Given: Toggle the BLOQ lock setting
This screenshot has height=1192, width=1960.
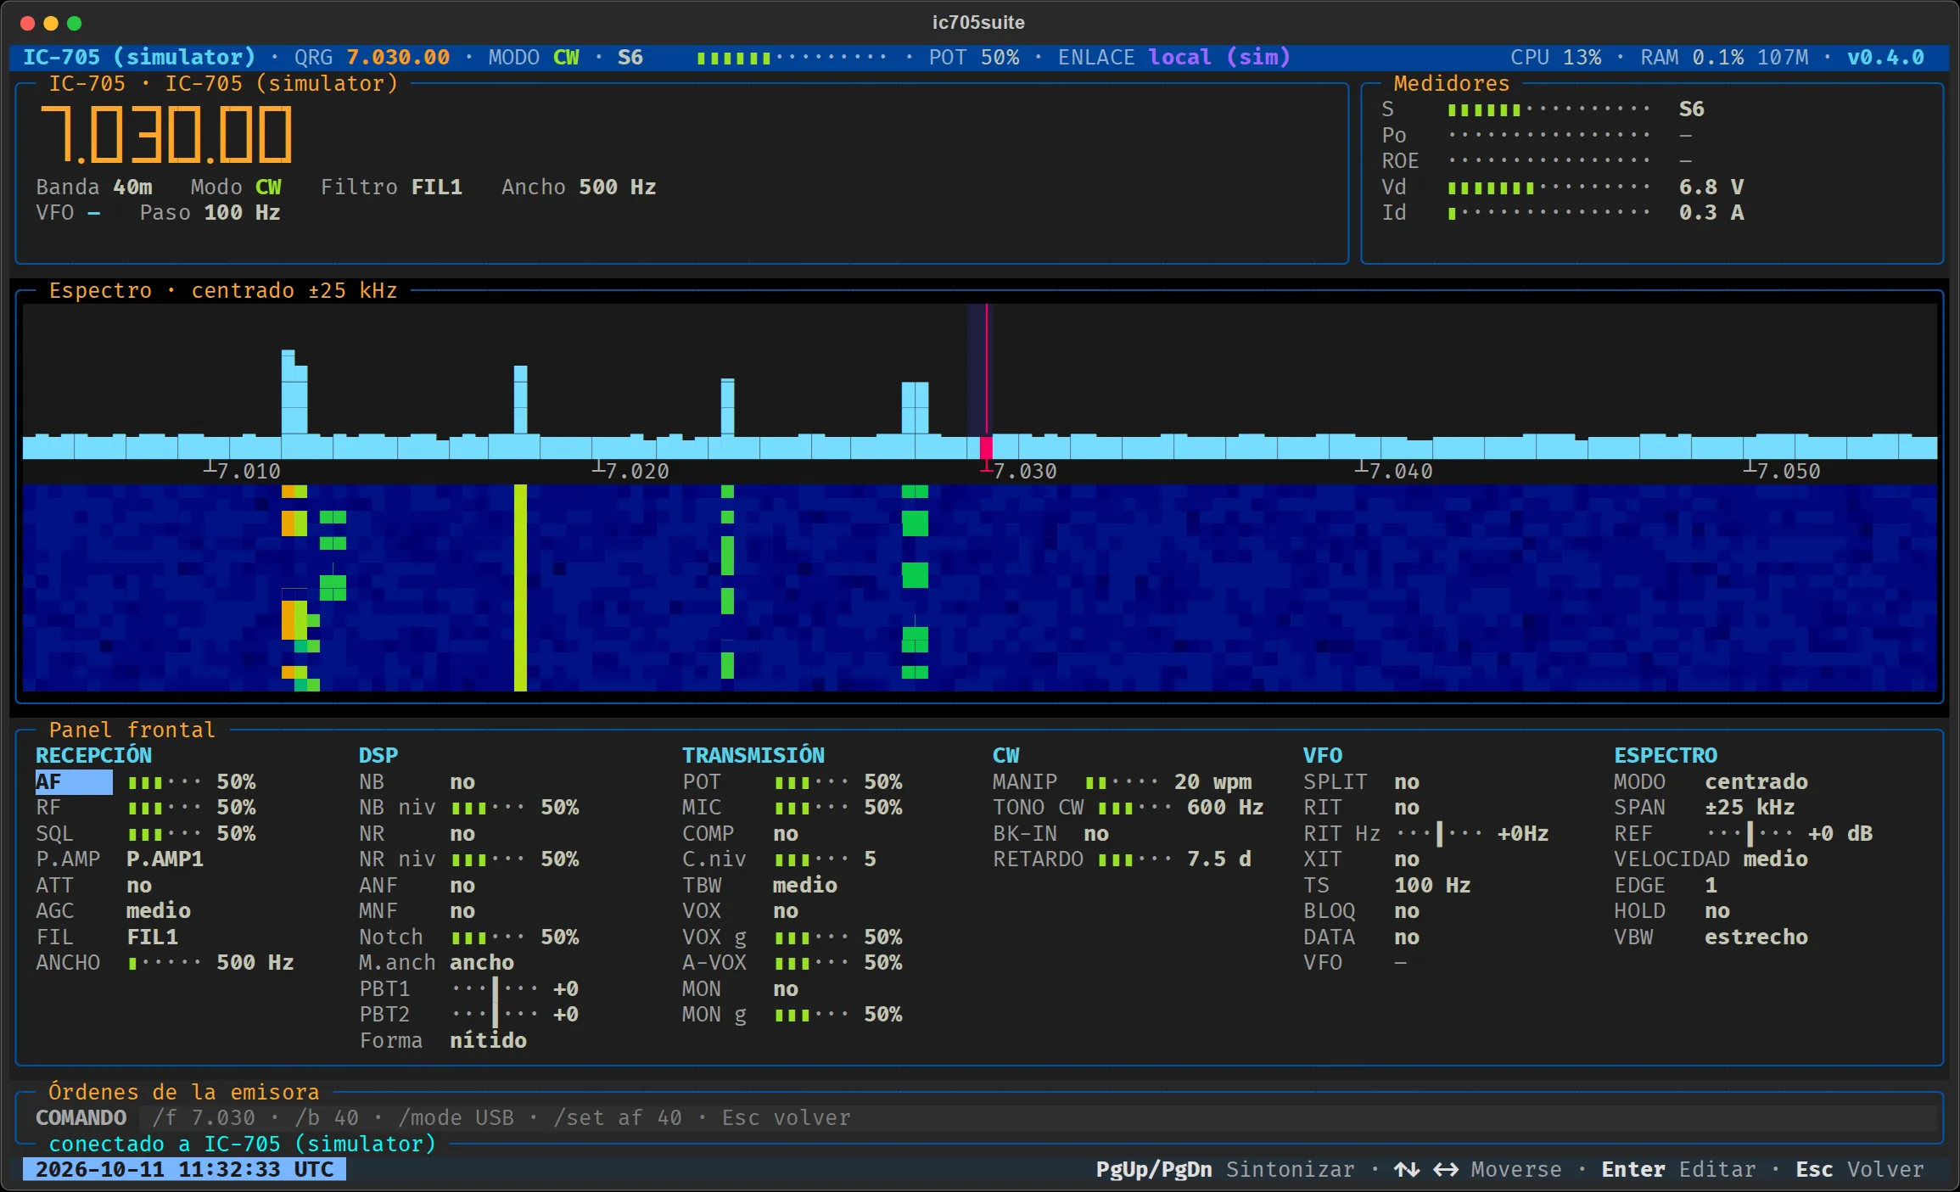Looking at the screenshot, I should pyautogui.click(x=1407, y=911).
